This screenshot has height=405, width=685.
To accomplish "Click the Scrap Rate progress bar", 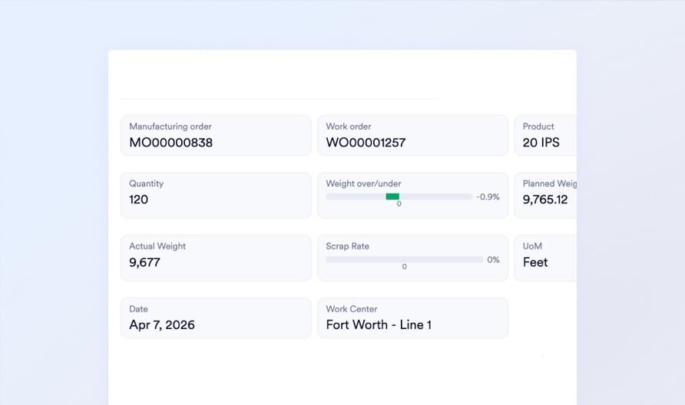I will (x=404, y=260).
